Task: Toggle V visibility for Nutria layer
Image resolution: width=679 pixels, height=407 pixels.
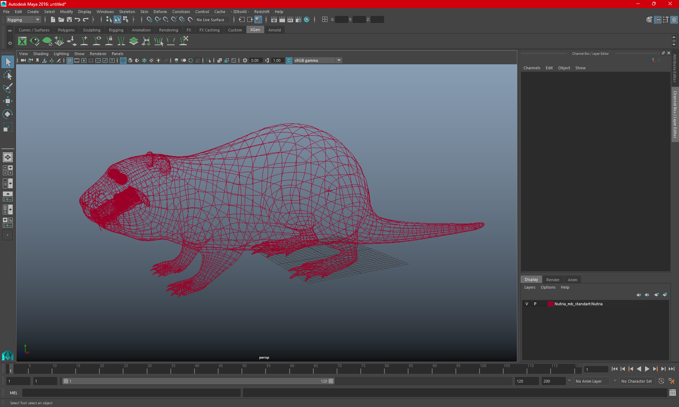Action: point(527,304)
